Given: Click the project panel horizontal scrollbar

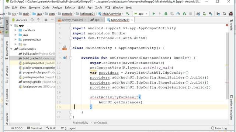Looking at the screenshot, I should [x=25, y=124].
